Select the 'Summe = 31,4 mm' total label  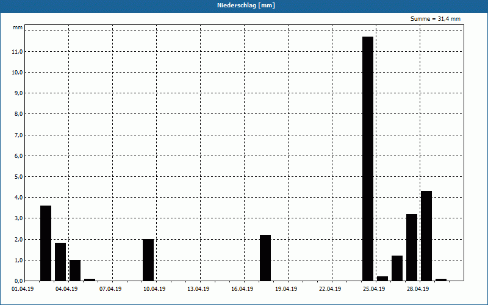click(x=436, y=19)
